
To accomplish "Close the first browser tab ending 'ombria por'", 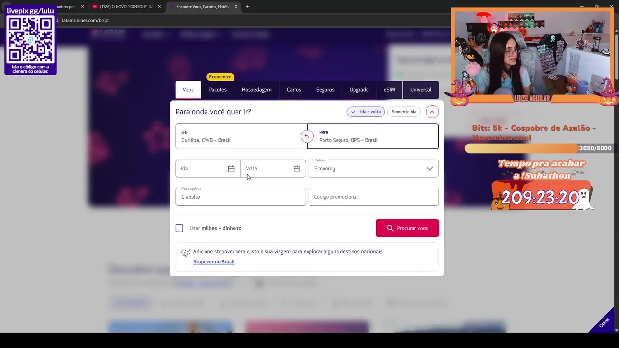I will [x=82, y=7].
